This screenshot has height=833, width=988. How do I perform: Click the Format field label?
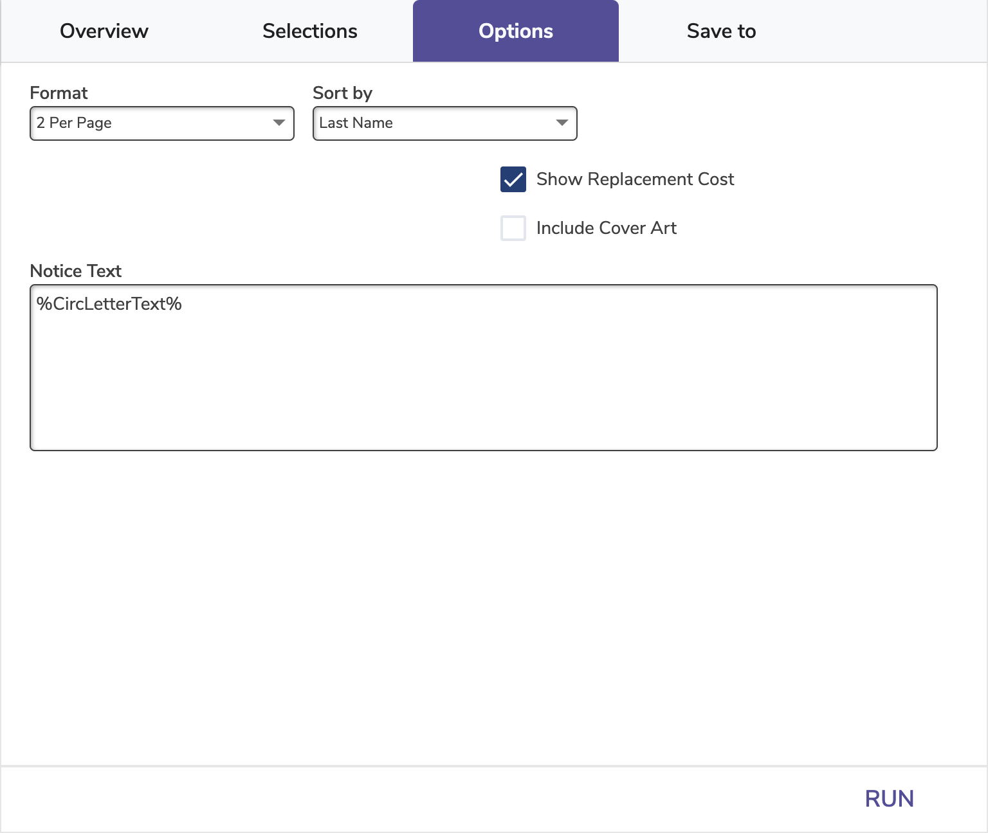[59, 93]
